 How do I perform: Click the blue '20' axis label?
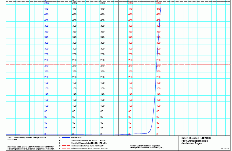coord(46,128)
